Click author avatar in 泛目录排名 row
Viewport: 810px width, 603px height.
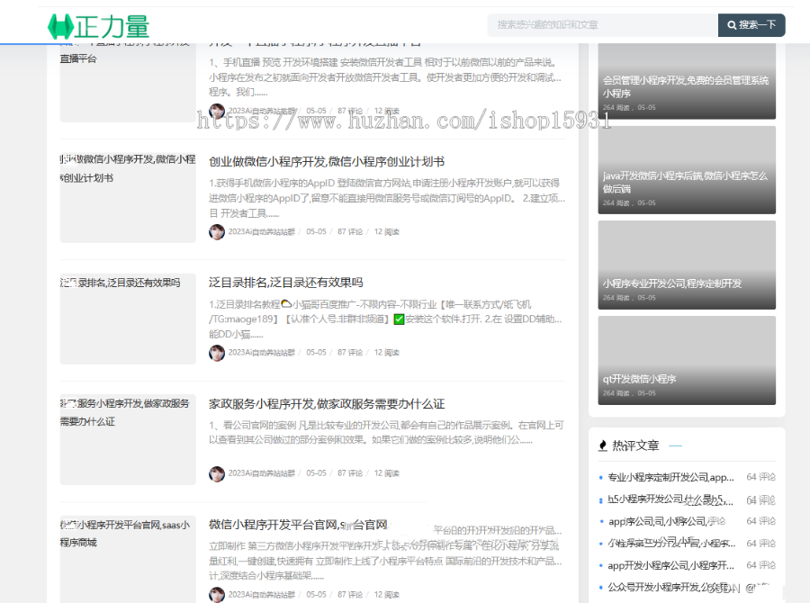[x=216, y=353]
